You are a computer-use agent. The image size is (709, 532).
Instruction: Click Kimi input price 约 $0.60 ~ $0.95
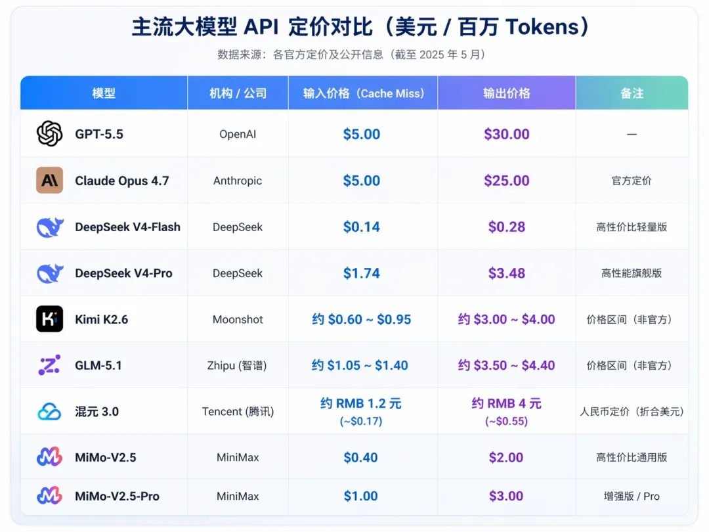pos(362,319)
